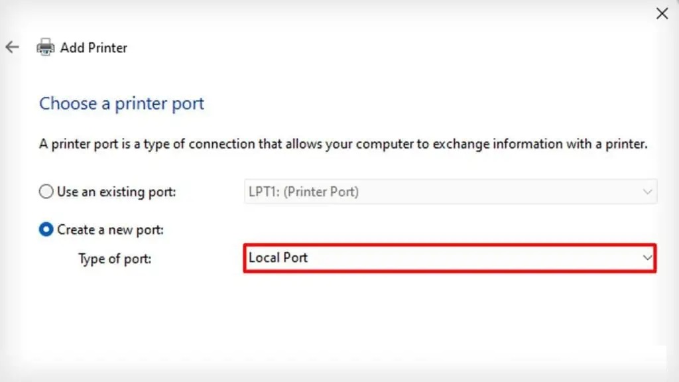Select the Create a new port radio button

(46, 229)
